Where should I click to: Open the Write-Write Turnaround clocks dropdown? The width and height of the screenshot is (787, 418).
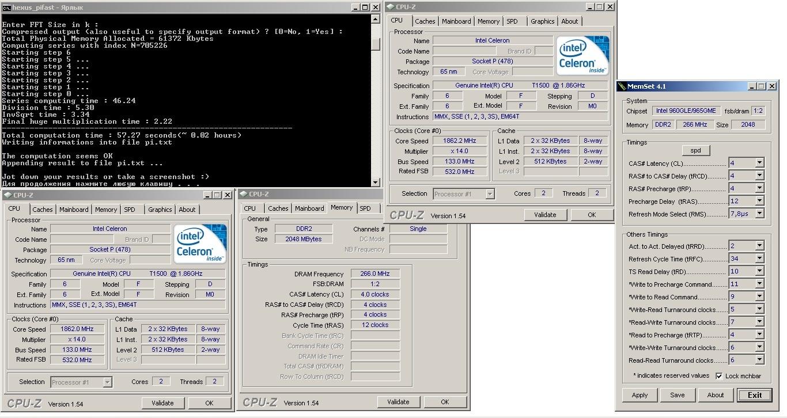coord(759,347)
